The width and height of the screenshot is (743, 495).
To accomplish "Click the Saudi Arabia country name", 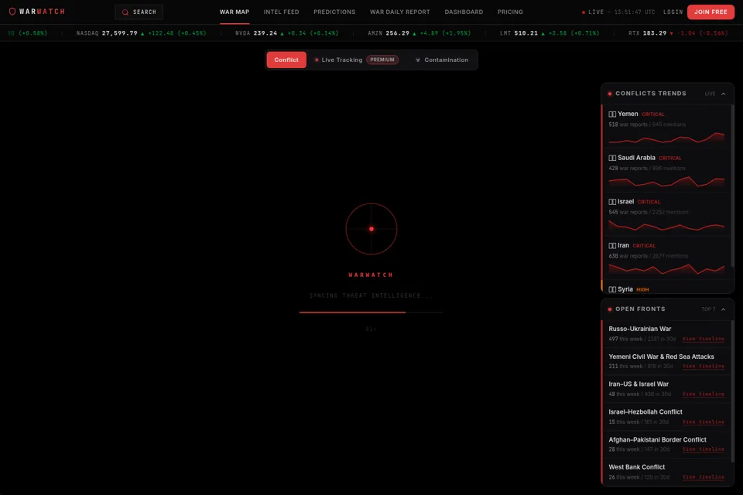I will coord(636,158).
